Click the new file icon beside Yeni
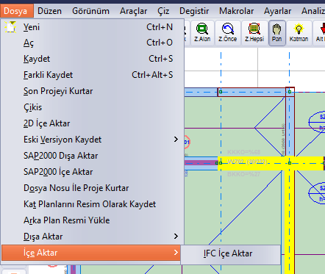The width and height of the screenshot is (325, 274). tap(10, 27)
